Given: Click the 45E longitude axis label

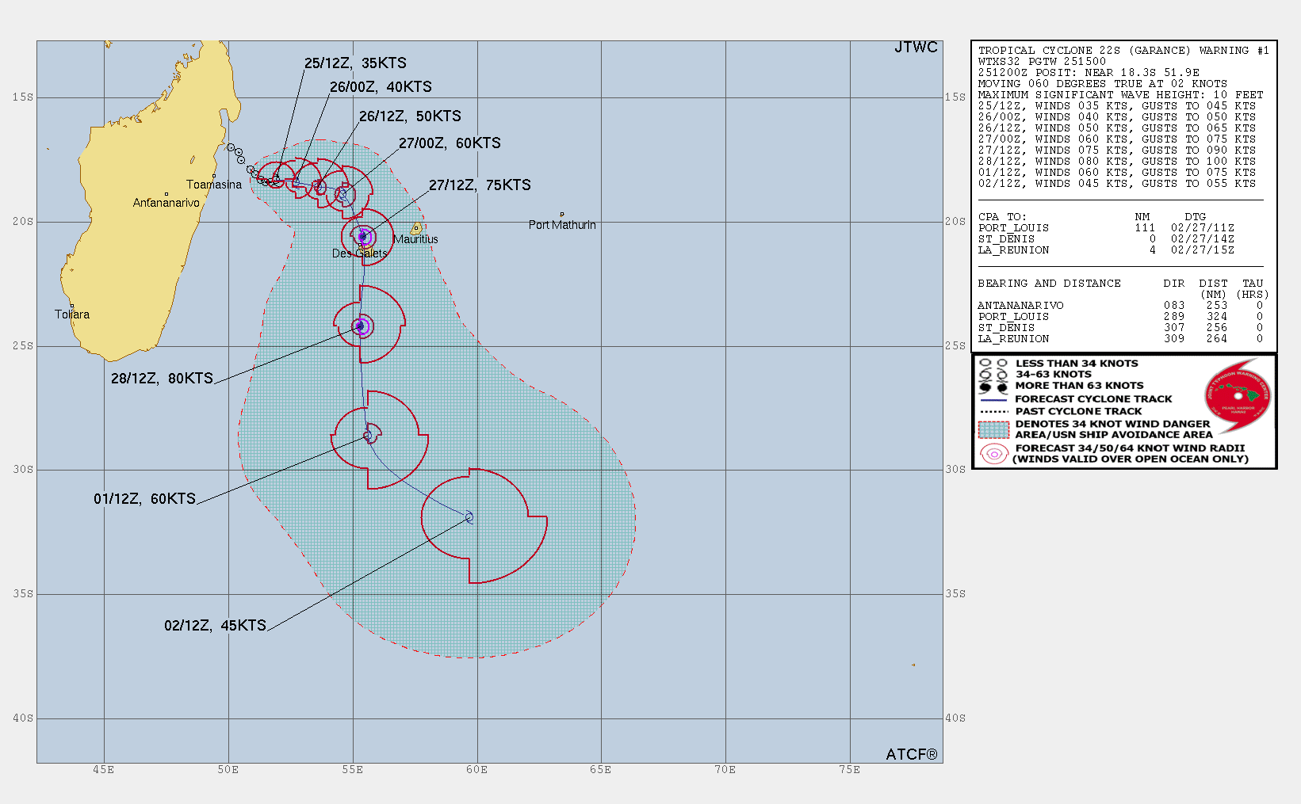Looking at the screenshot, I should 103,770.
